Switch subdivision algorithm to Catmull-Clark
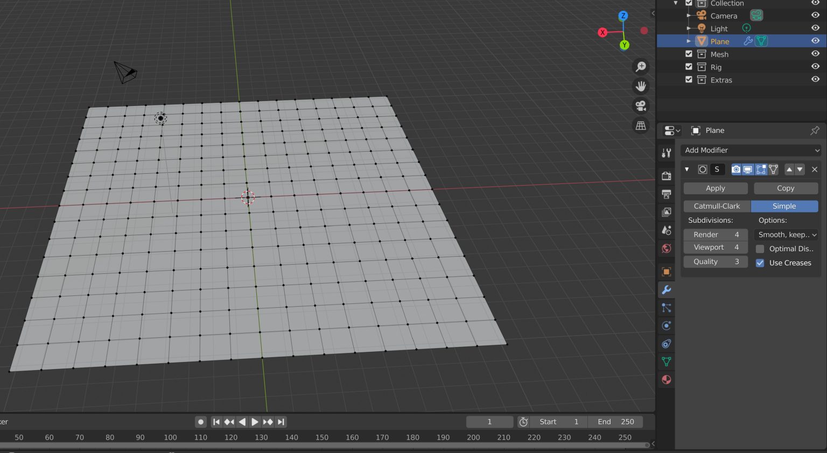This screenshot has width=827, height=453. pos(716,206)
